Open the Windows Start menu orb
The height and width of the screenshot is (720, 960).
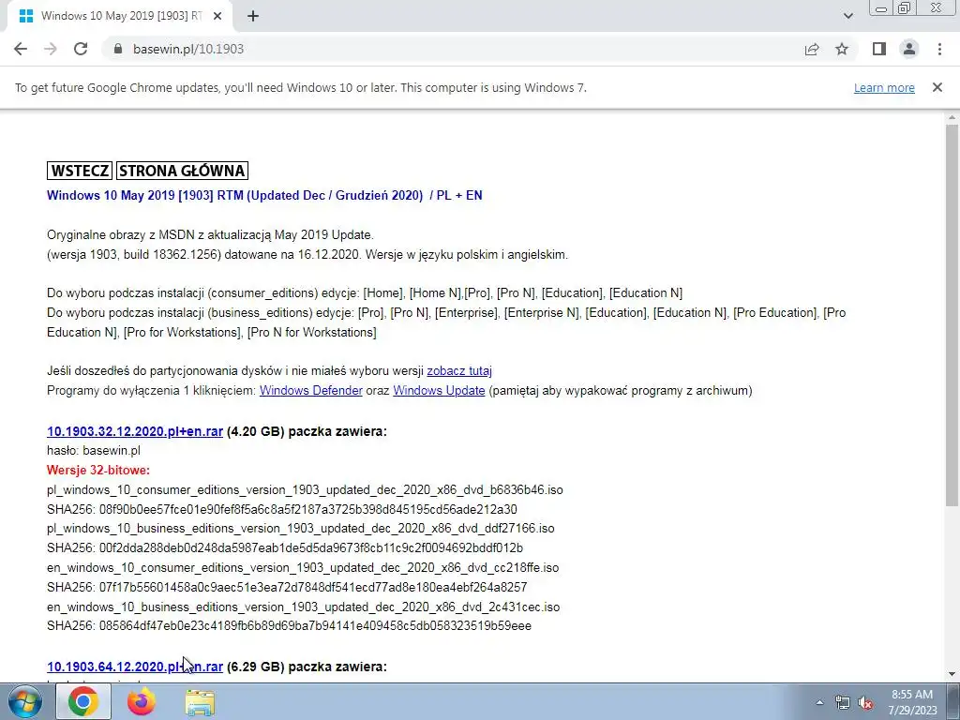click(x=25, y=702)
